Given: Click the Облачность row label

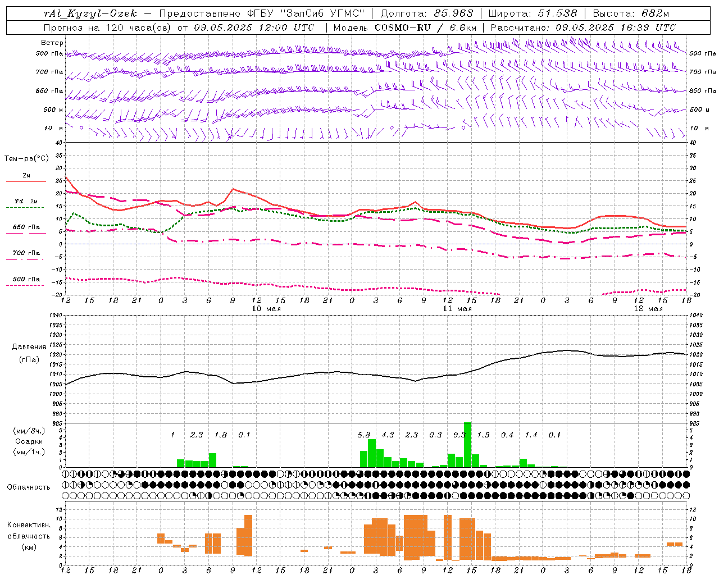Looking at the screenshot, I should coord(29,487).
